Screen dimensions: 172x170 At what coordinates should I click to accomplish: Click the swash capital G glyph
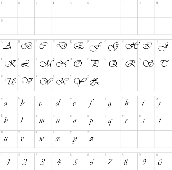(x=113, y=47)
